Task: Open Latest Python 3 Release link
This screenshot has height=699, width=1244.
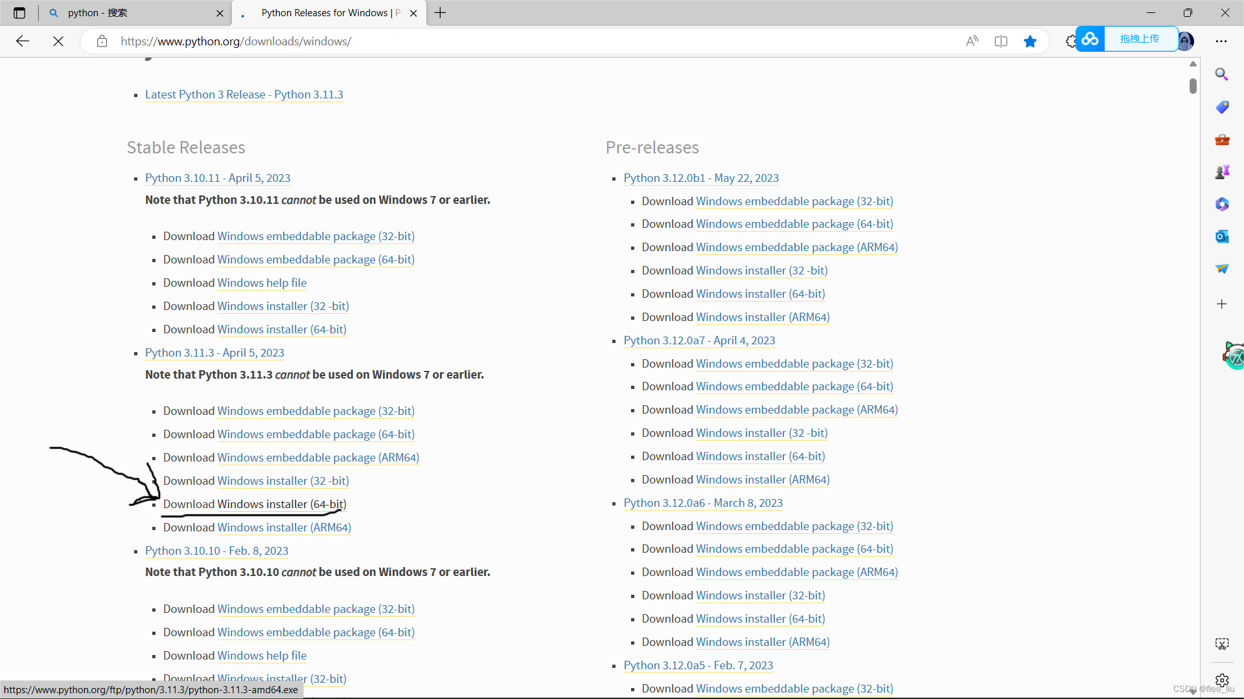Action: click(x=244, y=94)
